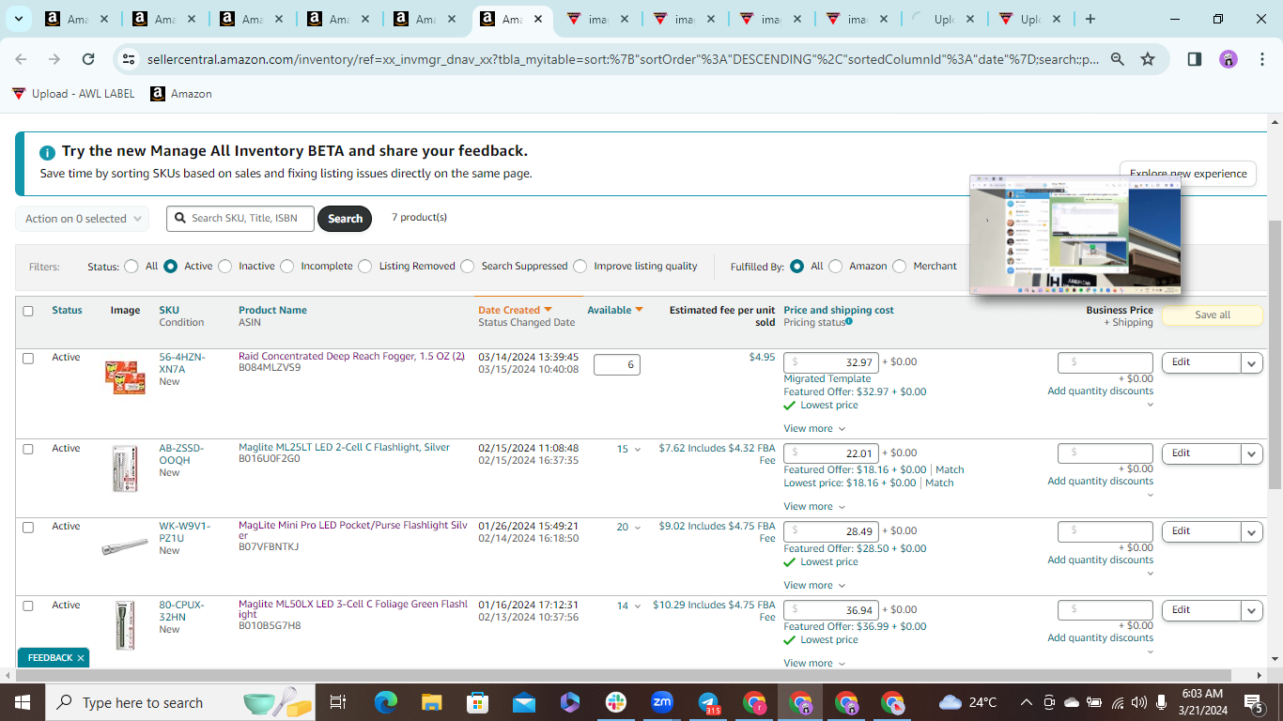Viewport: 1283px width, 721px height.
Task: Open Microsoft Store from the taskbar
Action: click(477, 702)
